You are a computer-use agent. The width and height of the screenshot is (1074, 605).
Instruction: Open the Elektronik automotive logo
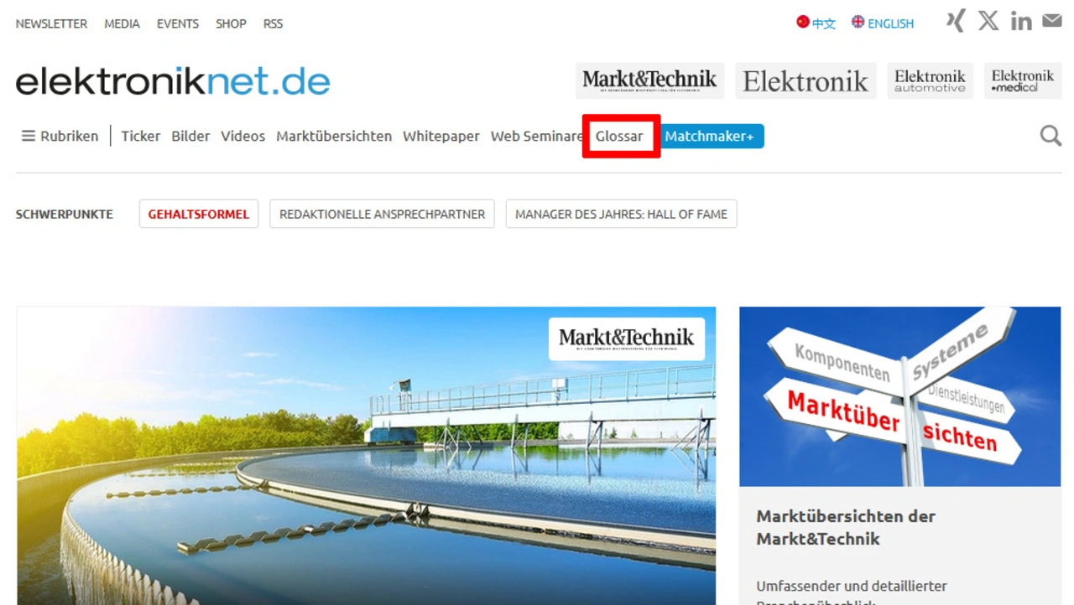(930, 80)
